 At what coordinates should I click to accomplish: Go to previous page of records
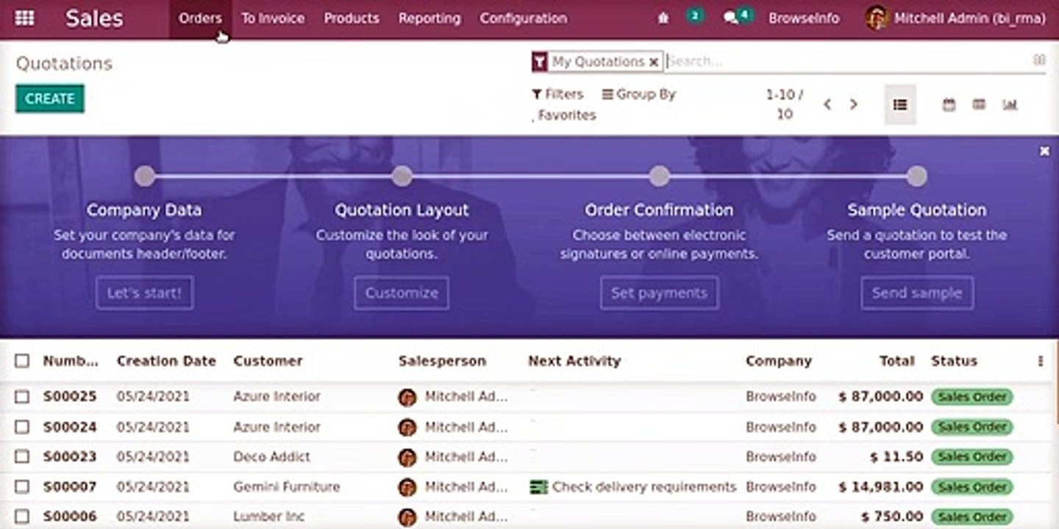pos(827,104)
